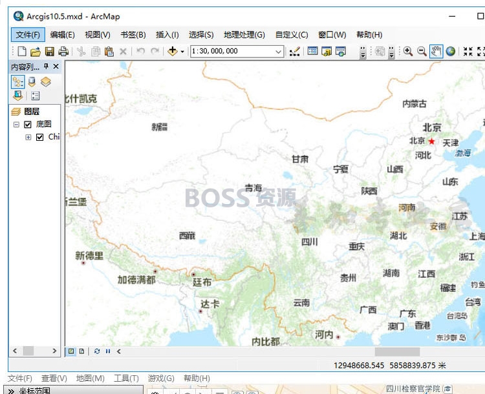Click the Redo arrow icon

[155, 50]
